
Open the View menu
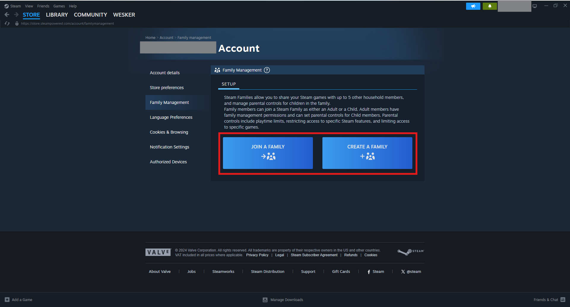click(29, 6)
